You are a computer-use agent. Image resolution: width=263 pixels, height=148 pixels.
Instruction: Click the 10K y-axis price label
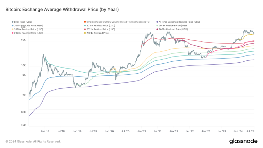(x=23, y=65)
